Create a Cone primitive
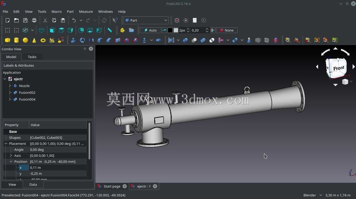This screenshot has height=199, width=356. pyautogui.click(x=34, y=40)
